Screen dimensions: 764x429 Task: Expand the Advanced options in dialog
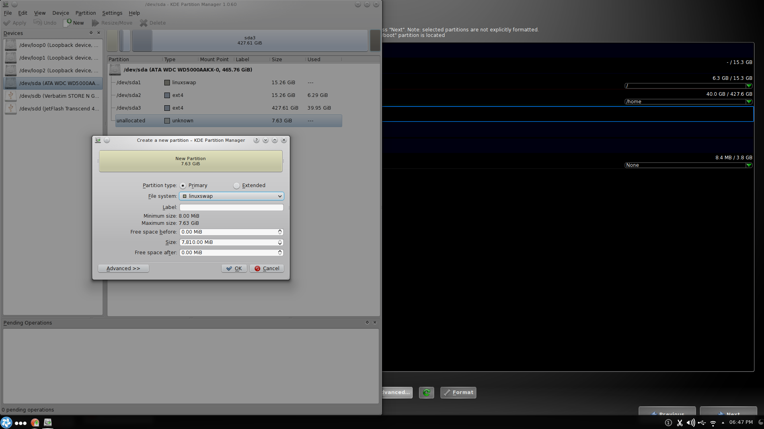click(123, 269)
